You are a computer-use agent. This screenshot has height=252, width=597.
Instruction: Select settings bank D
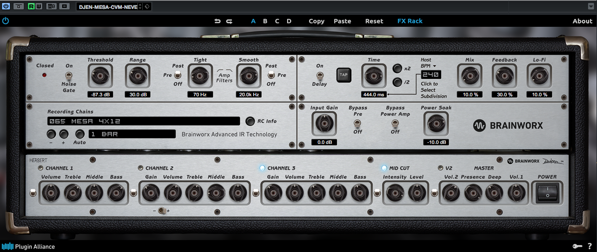click(289, 21)
